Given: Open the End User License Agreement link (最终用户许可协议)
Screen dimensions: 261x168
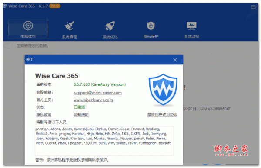Looking at the screenshot, I should [162, 115].
